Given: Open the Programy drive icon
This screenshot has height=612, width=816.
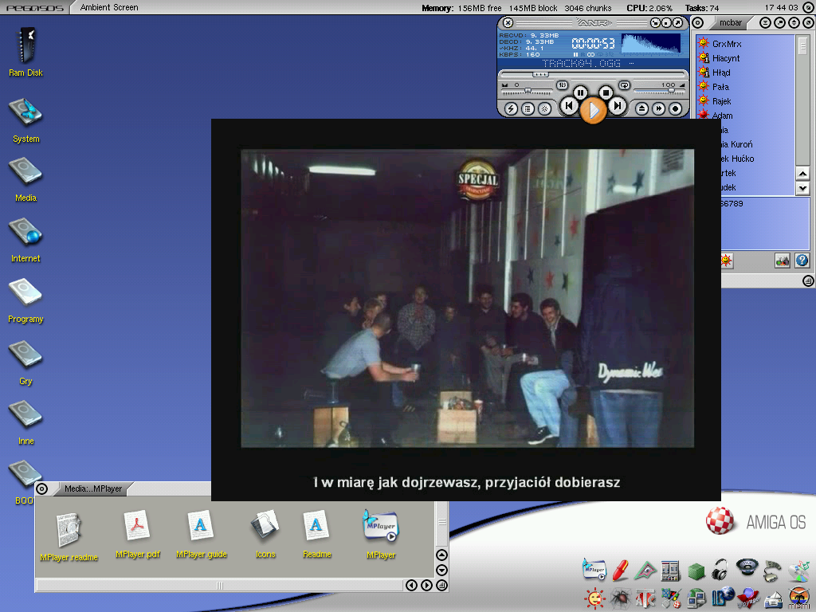Looking at the screenshot, I should point(25,300).
